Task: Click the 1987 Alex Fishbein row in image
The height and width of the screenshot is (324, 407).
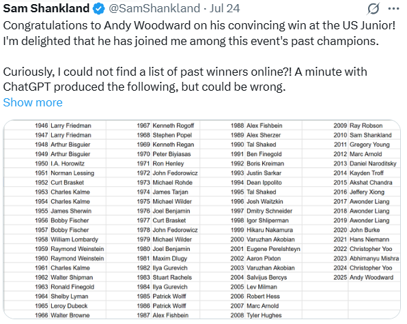Action: 163,315
